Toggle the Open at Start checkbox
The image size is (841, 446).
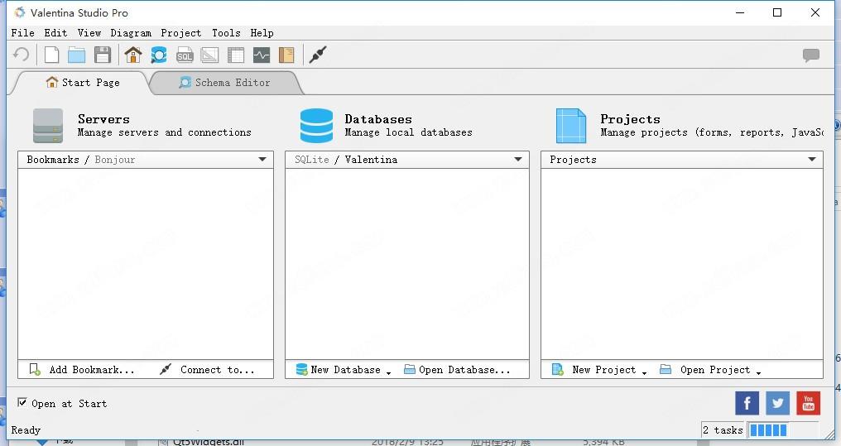point(22,402)
